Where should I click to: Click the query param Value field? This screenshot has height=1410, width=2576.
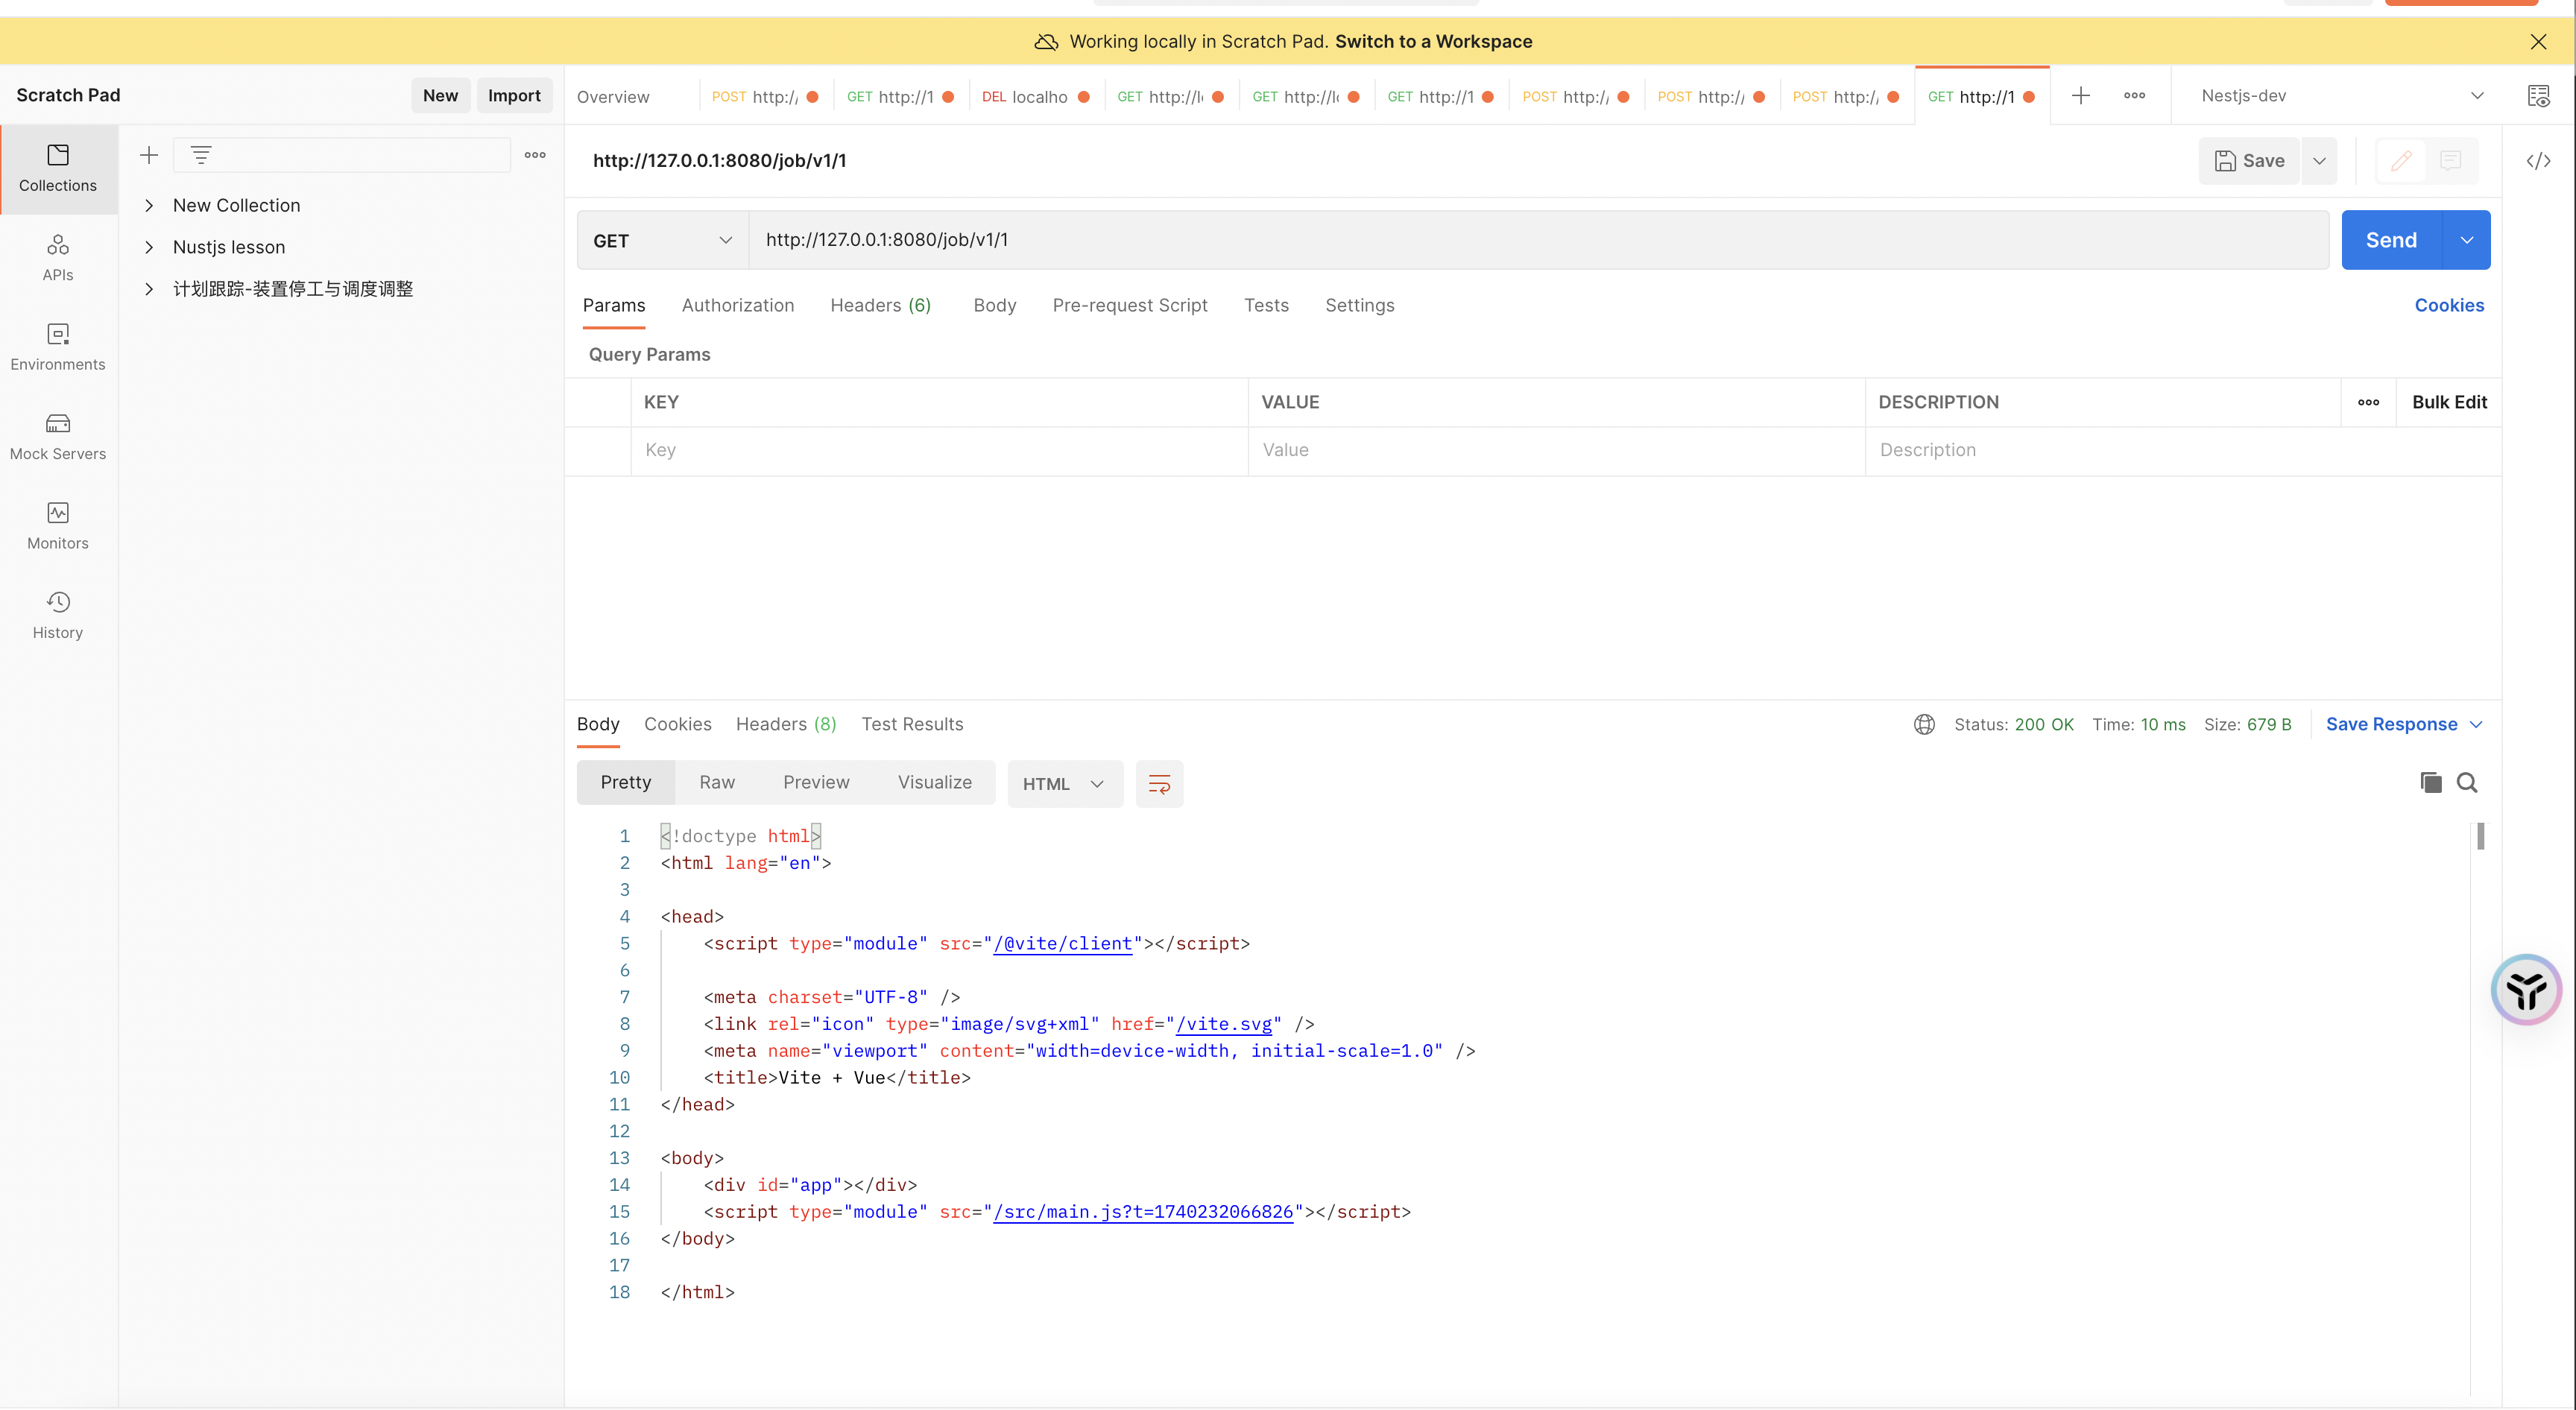[x=1556, y=451]
